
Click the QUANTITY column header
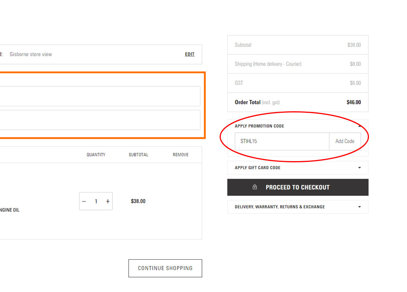coord(96,155)
